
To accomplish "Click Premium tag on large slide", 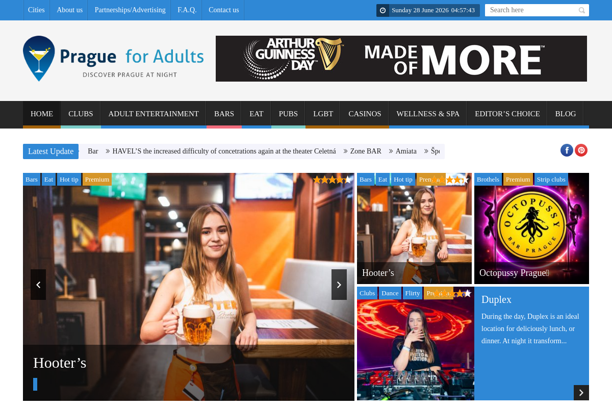I will point(97,180).
